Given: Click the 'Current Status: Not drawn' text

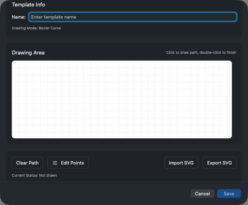Looking at the screenshot, I should pyautogui.click(x=34, y=175).
